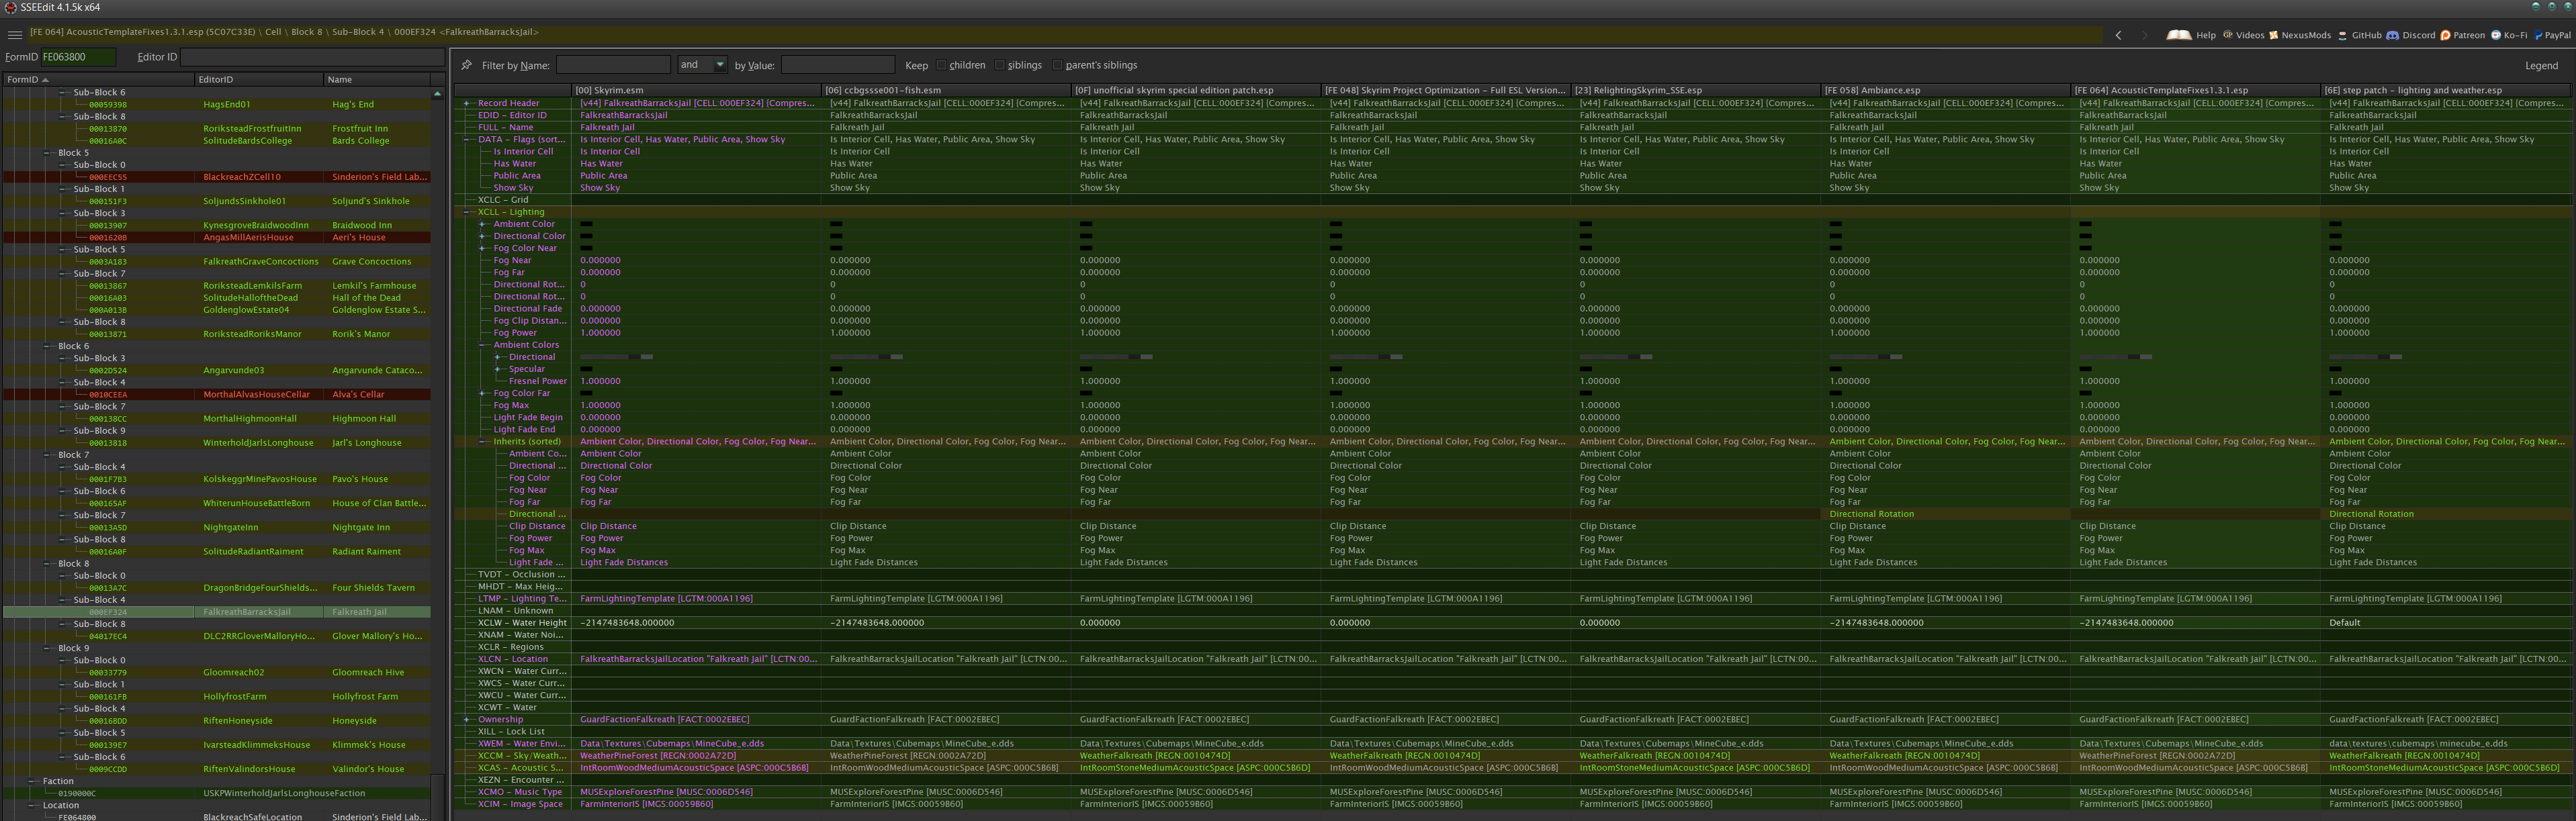This screenshot has height=821, width=2576.
Task: Open the Help book icon
Action: coord(2179,35)
